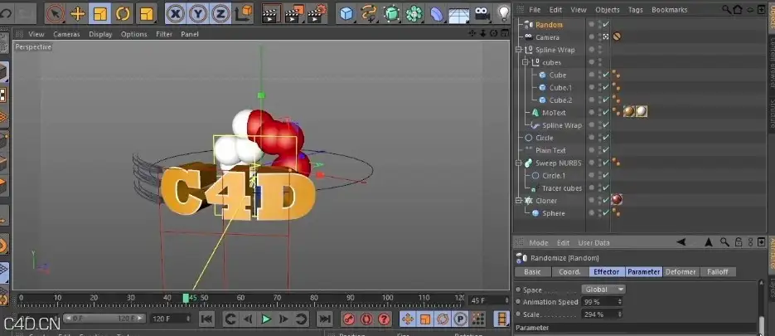Open the viewport View menu

36,34
